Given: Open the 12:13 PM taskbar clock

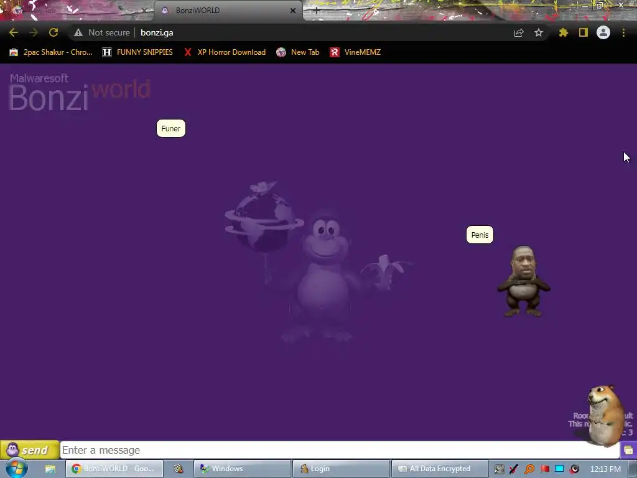Looking at the screenshot, I should (605, 469).
